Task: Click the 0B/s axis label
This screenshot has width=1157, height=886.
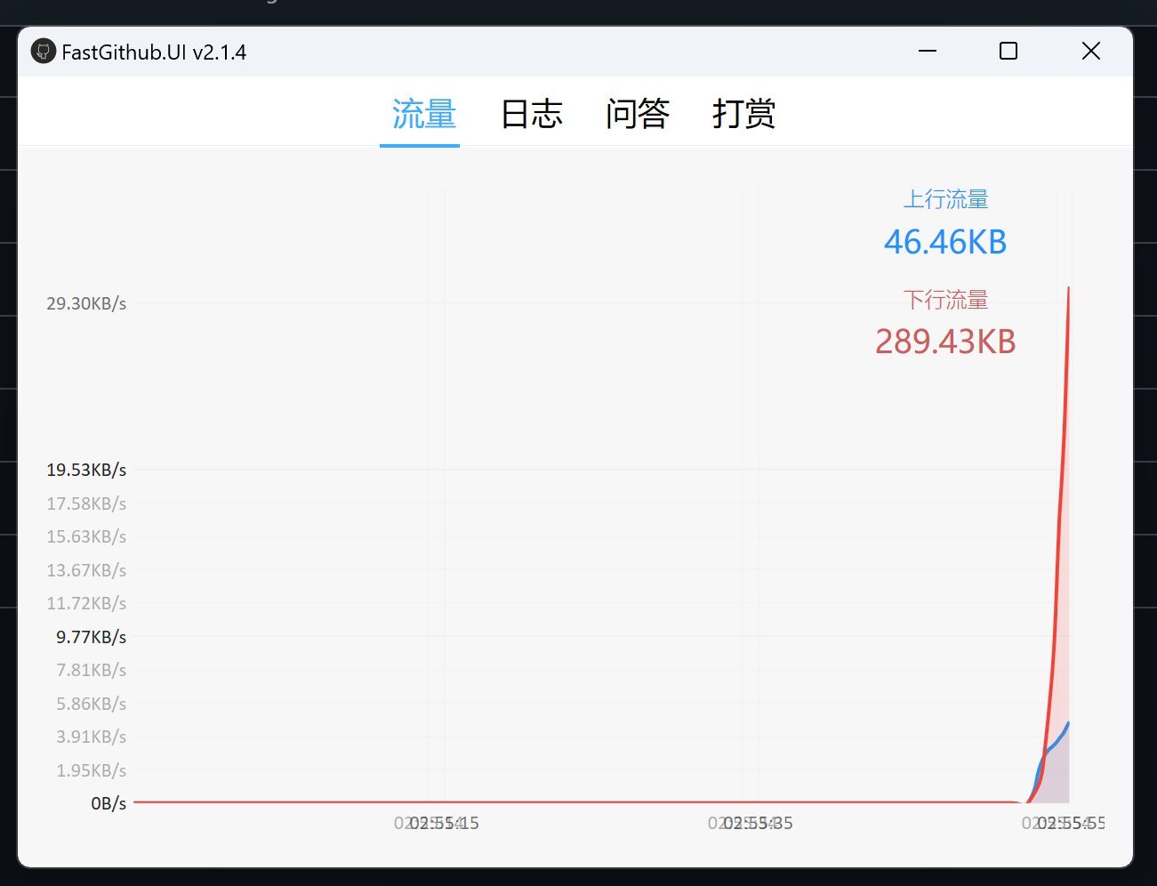Action: [x=108, y=802]
